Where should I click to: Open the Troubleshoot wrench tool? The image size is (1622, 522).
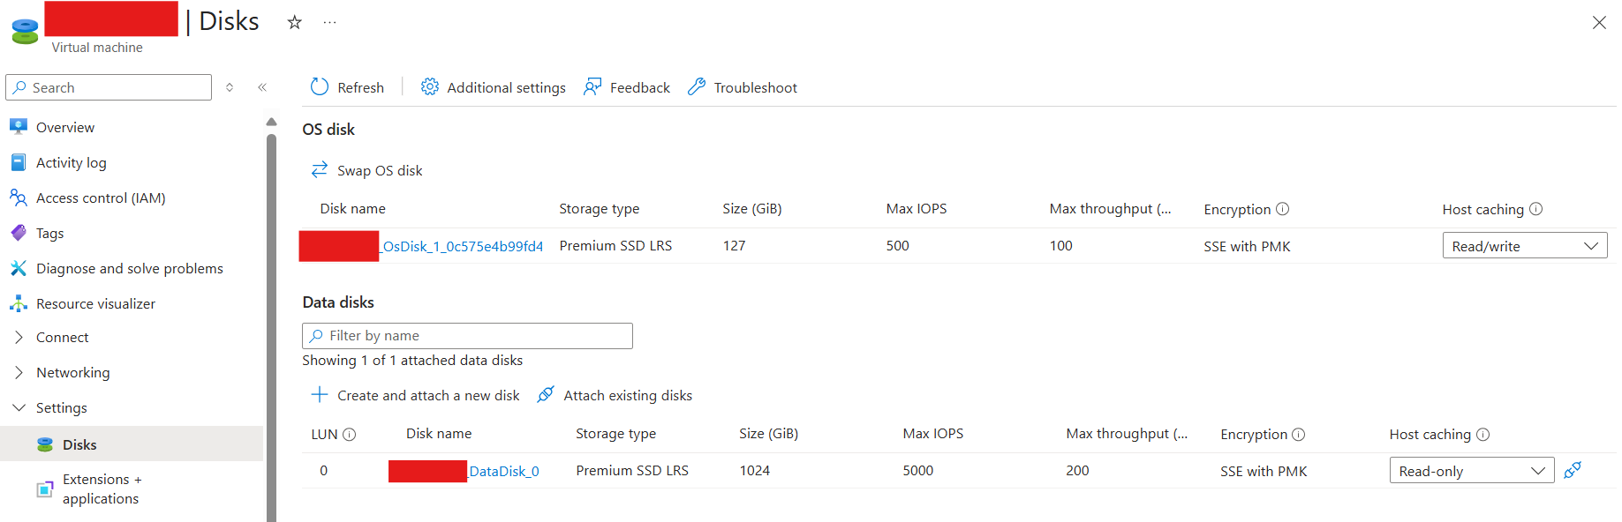697,86
